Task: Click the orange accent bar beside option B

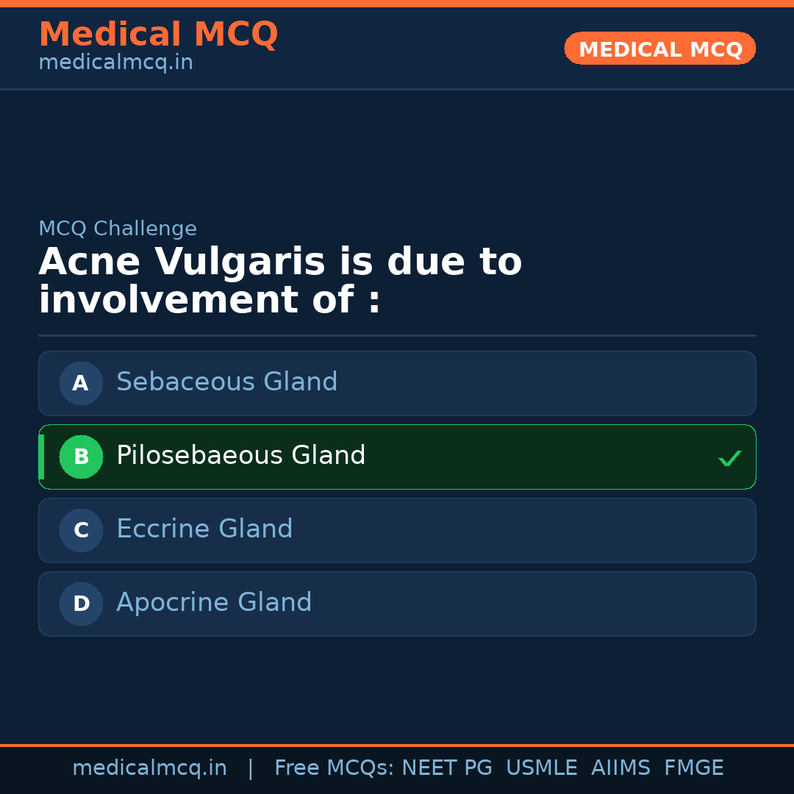Action: point(40,457)
